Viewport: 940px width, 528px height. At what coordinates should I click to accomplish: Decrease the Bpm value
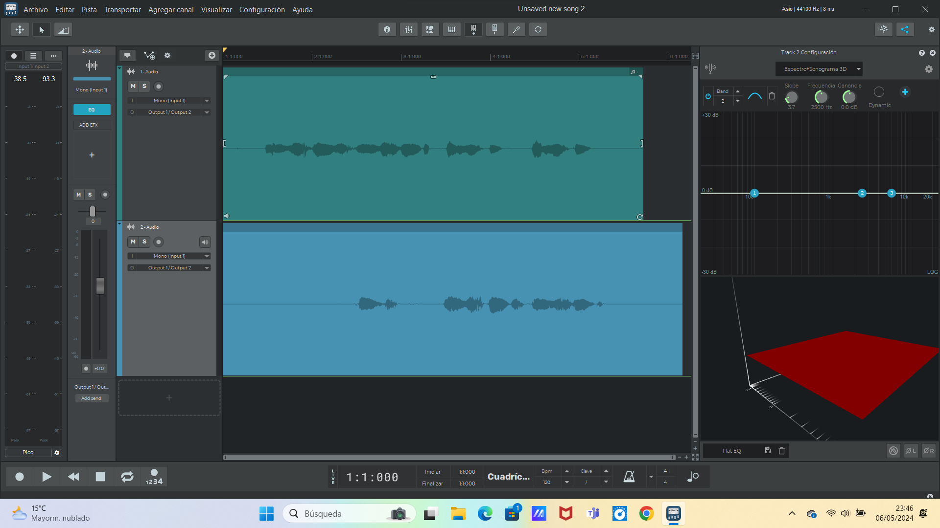coord(567,482)
